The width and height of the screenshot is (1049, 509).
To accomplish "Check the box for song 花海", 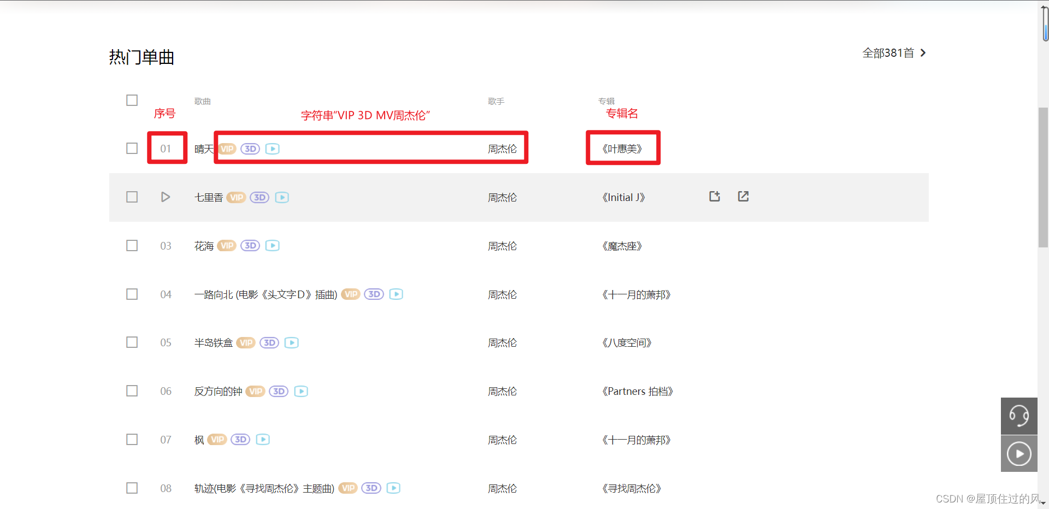I will 132,246.
